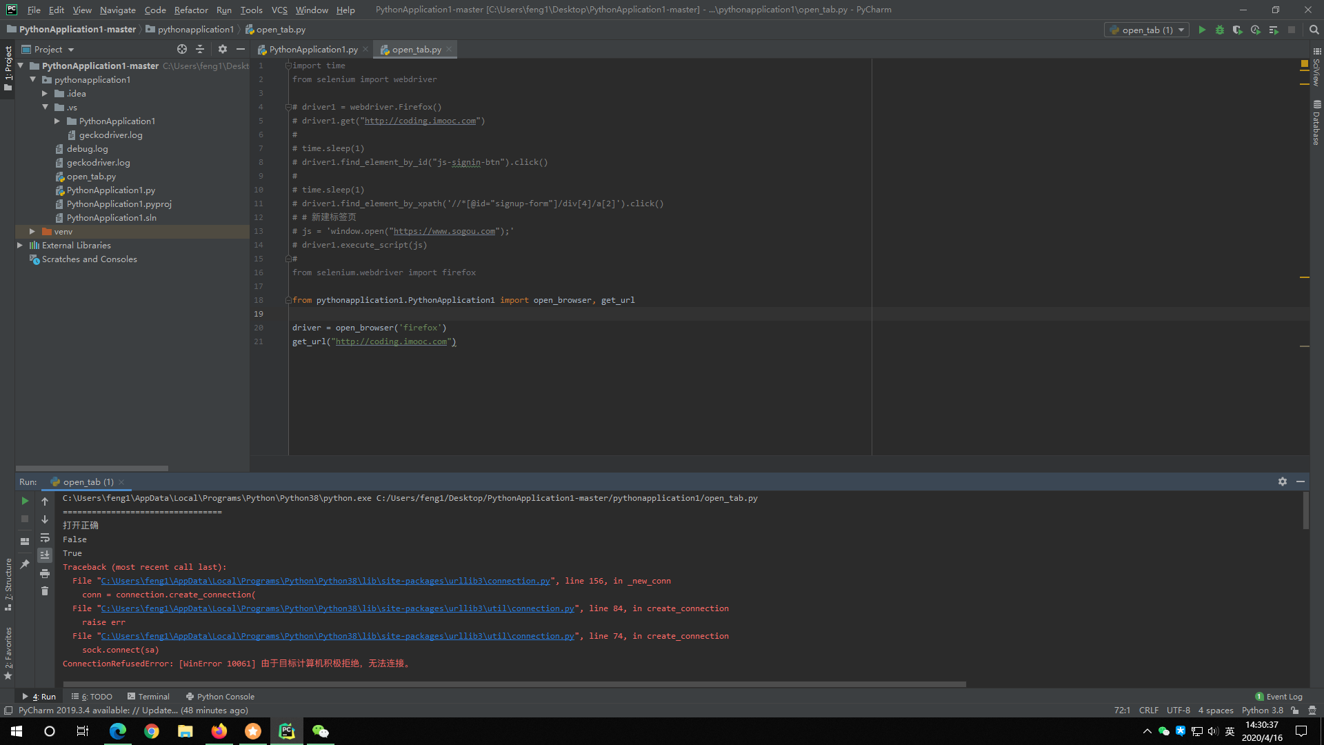
Task: Toggle the Favorites side panel
Action: tap(8, 653)
